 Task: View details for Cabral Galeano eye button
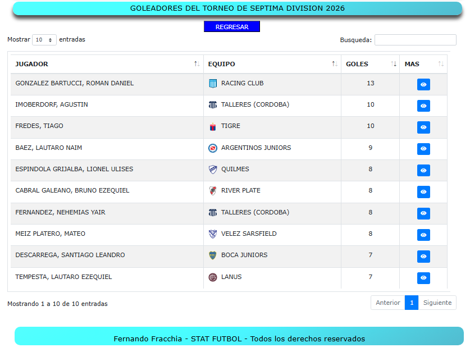[423, 192]
